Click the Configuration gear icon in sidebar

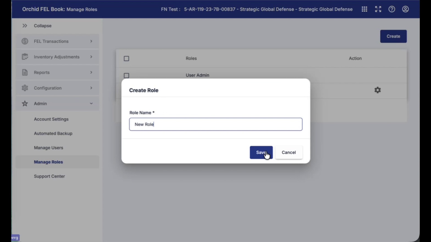click(25, 88)
